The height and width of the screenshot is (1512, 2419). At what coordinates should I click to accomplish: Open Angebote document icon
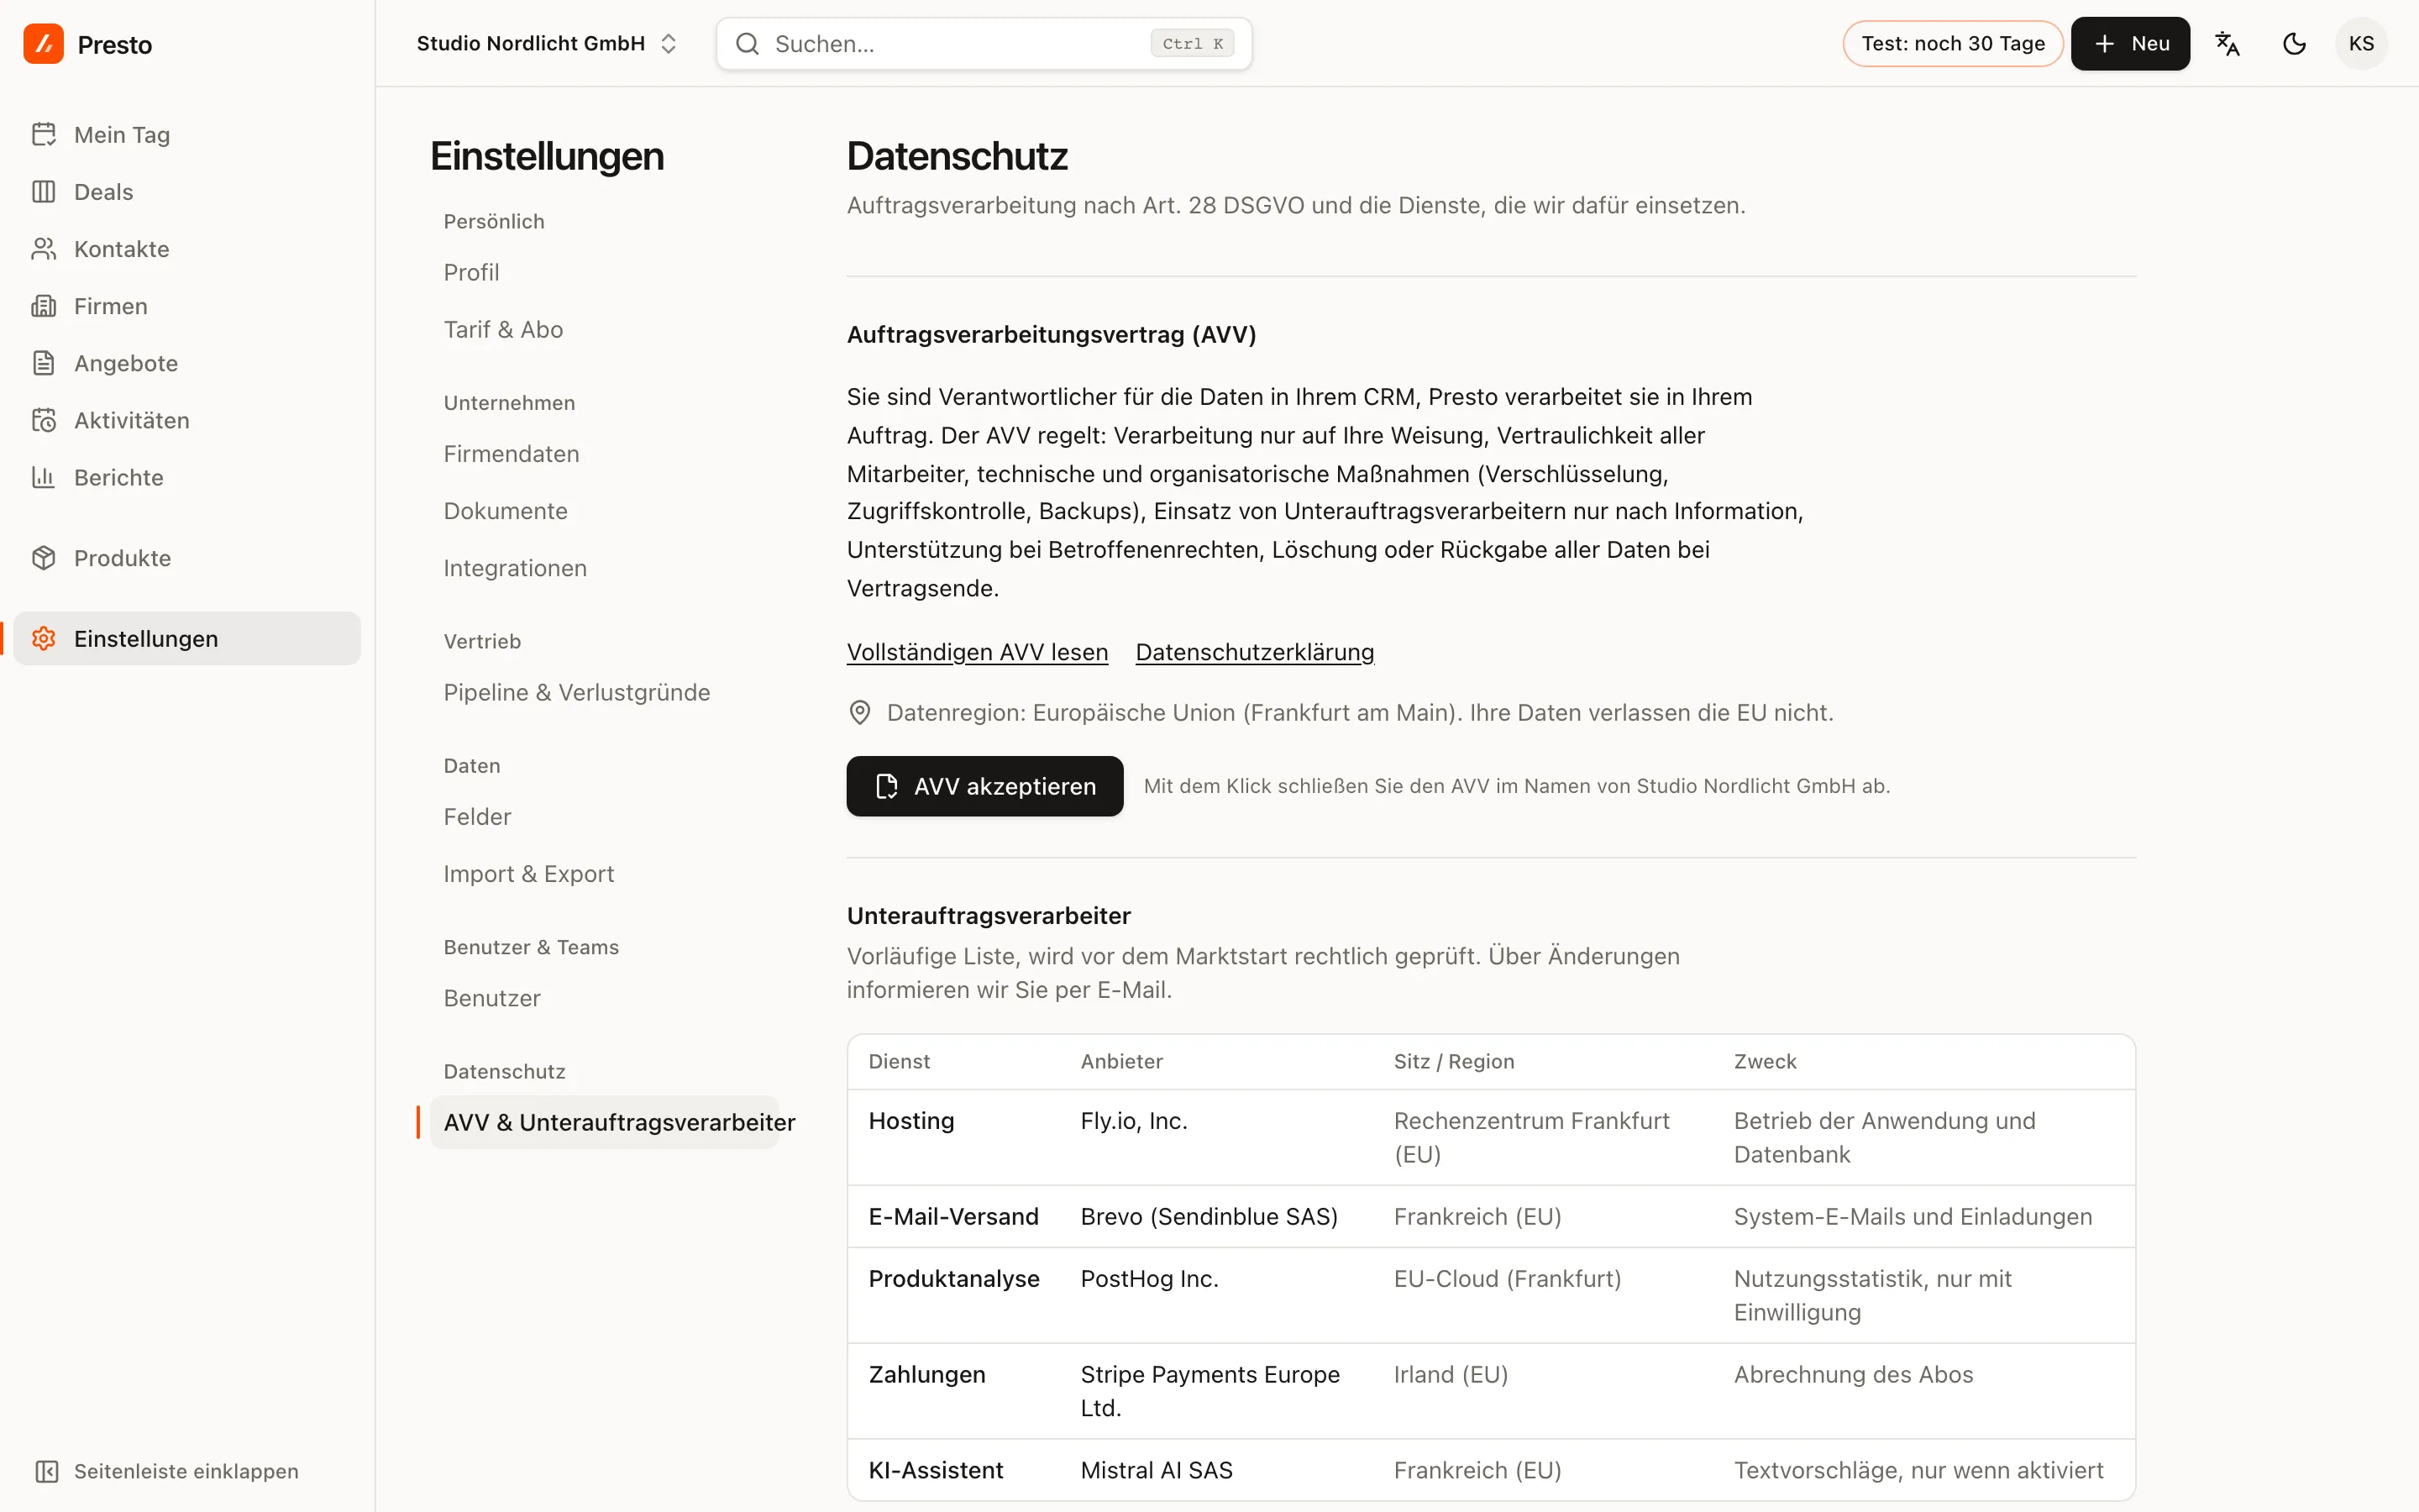pos(43,362)
